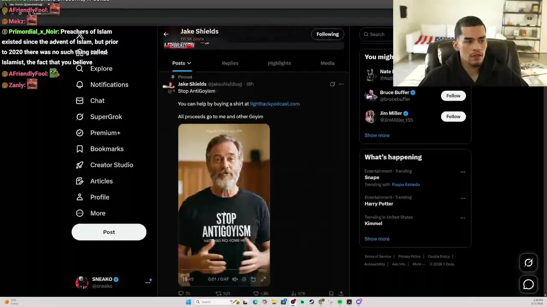The width and height of the screenshot is (547, 307).
Task: Reload the page in the browser
Action: pyautogui.click(x=20, y=14)
